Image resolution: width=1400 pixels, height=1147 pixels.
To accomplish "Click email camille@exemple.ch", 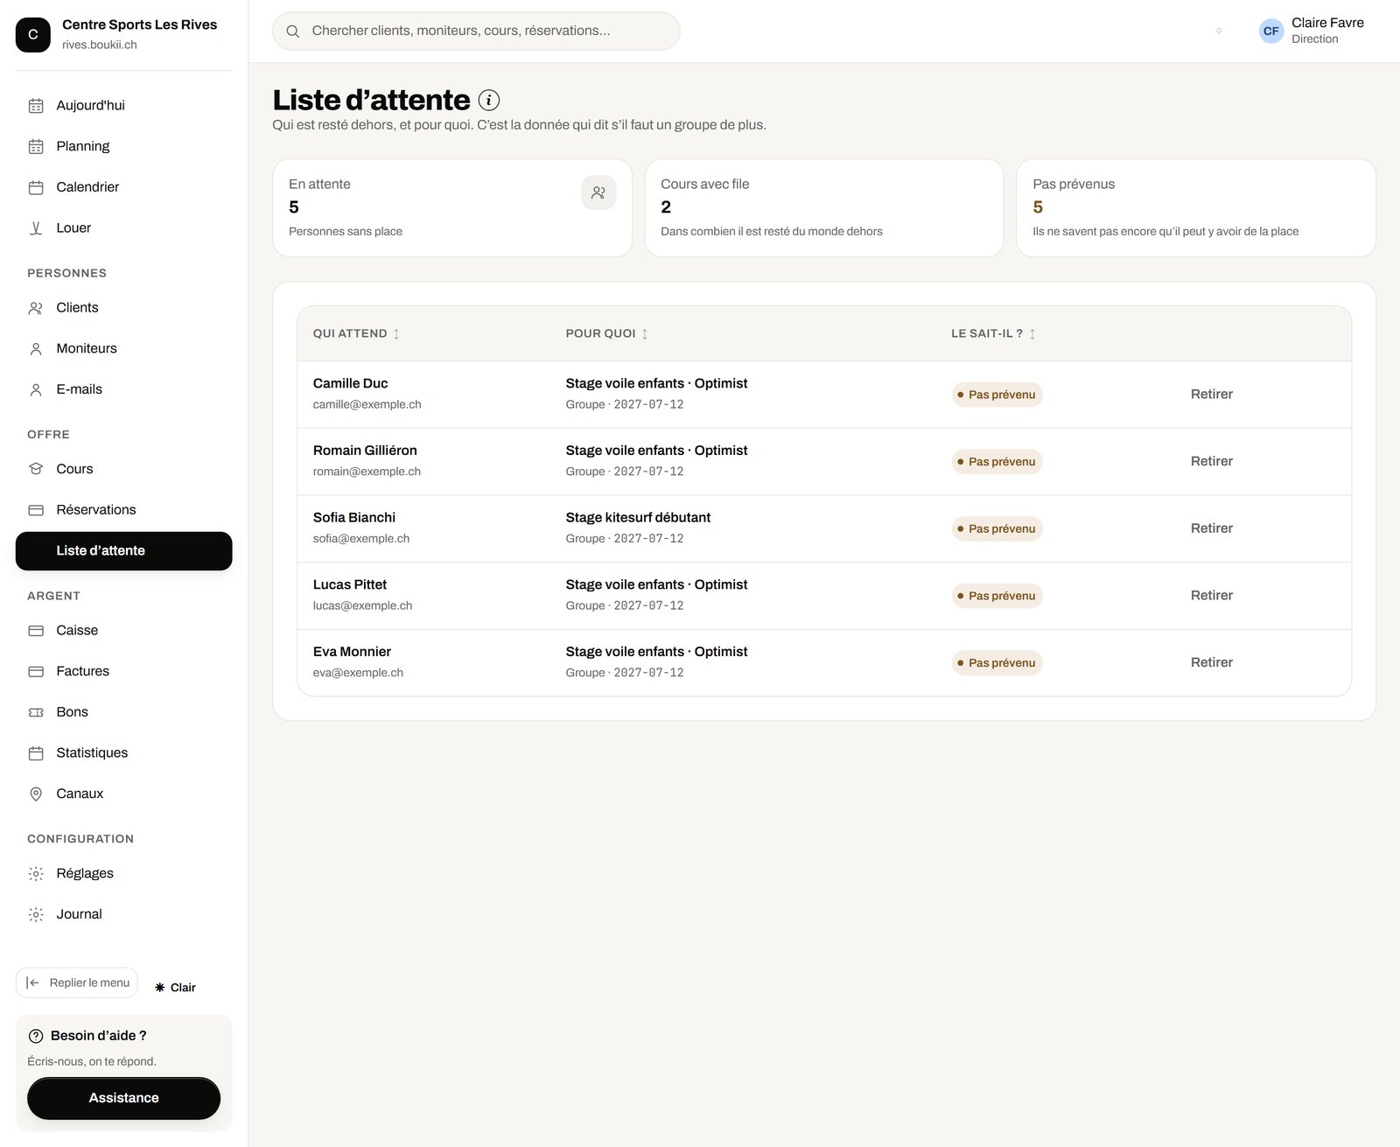I will (367, 405).
